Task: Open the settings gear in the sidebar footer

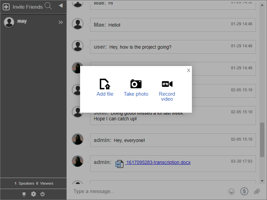Action: (x=33, y=194)
